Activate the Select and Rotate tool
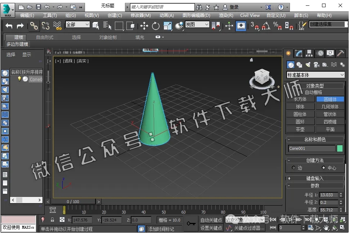Viewport: 349px width, 233px height. (156, 25)
